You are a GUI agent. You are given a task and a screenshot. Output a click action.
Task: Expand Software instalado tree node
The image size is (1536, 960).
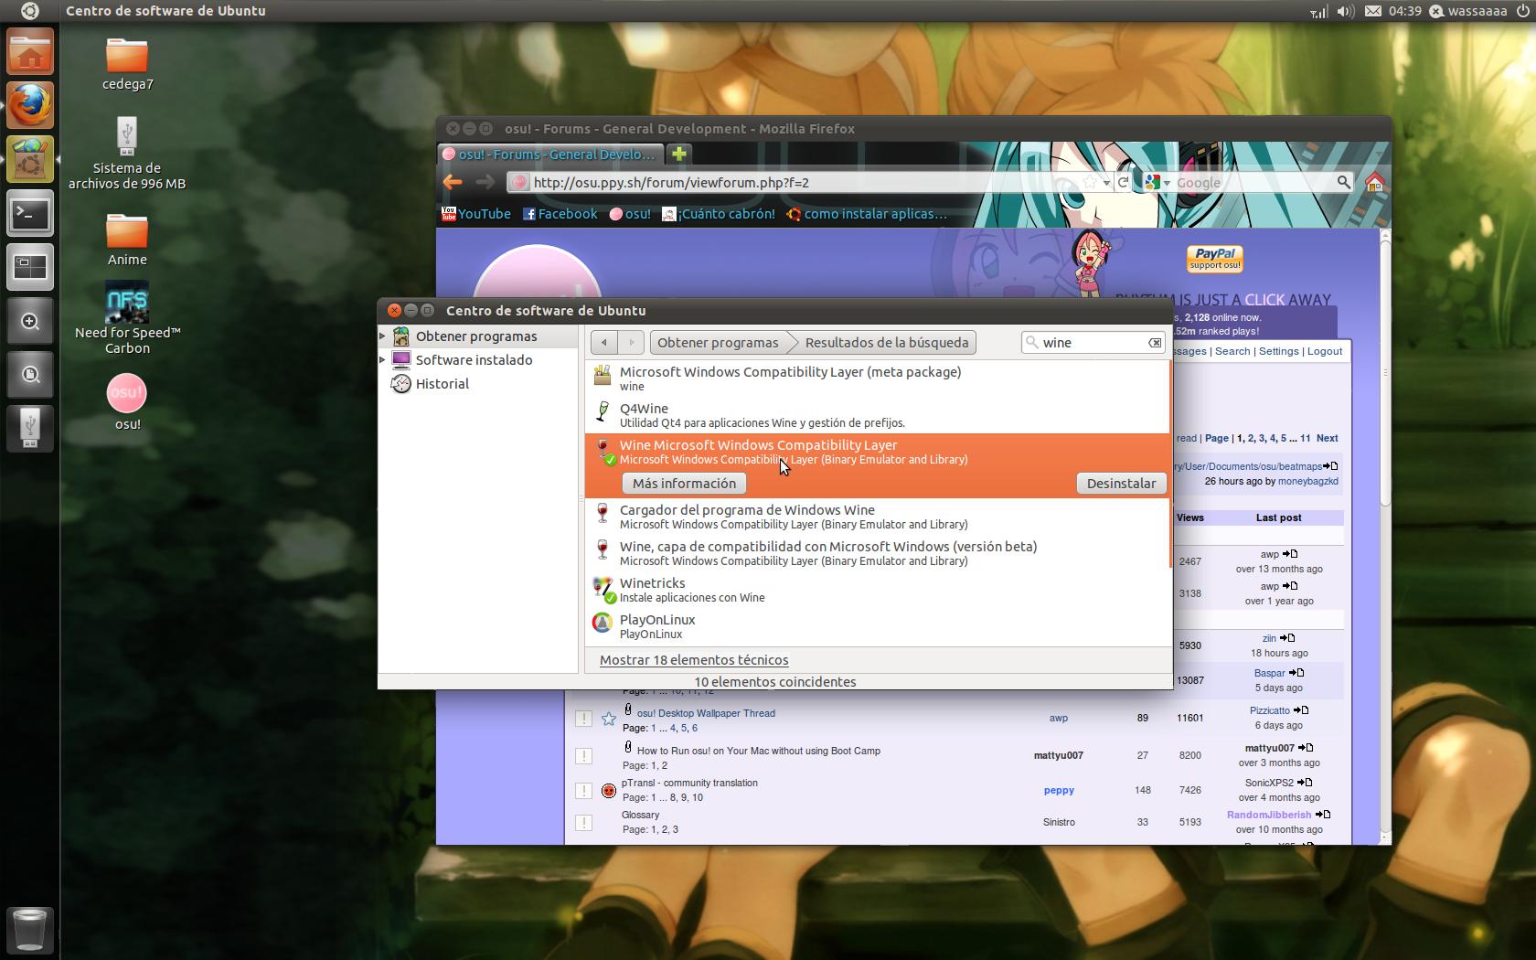tap(383, 359)
